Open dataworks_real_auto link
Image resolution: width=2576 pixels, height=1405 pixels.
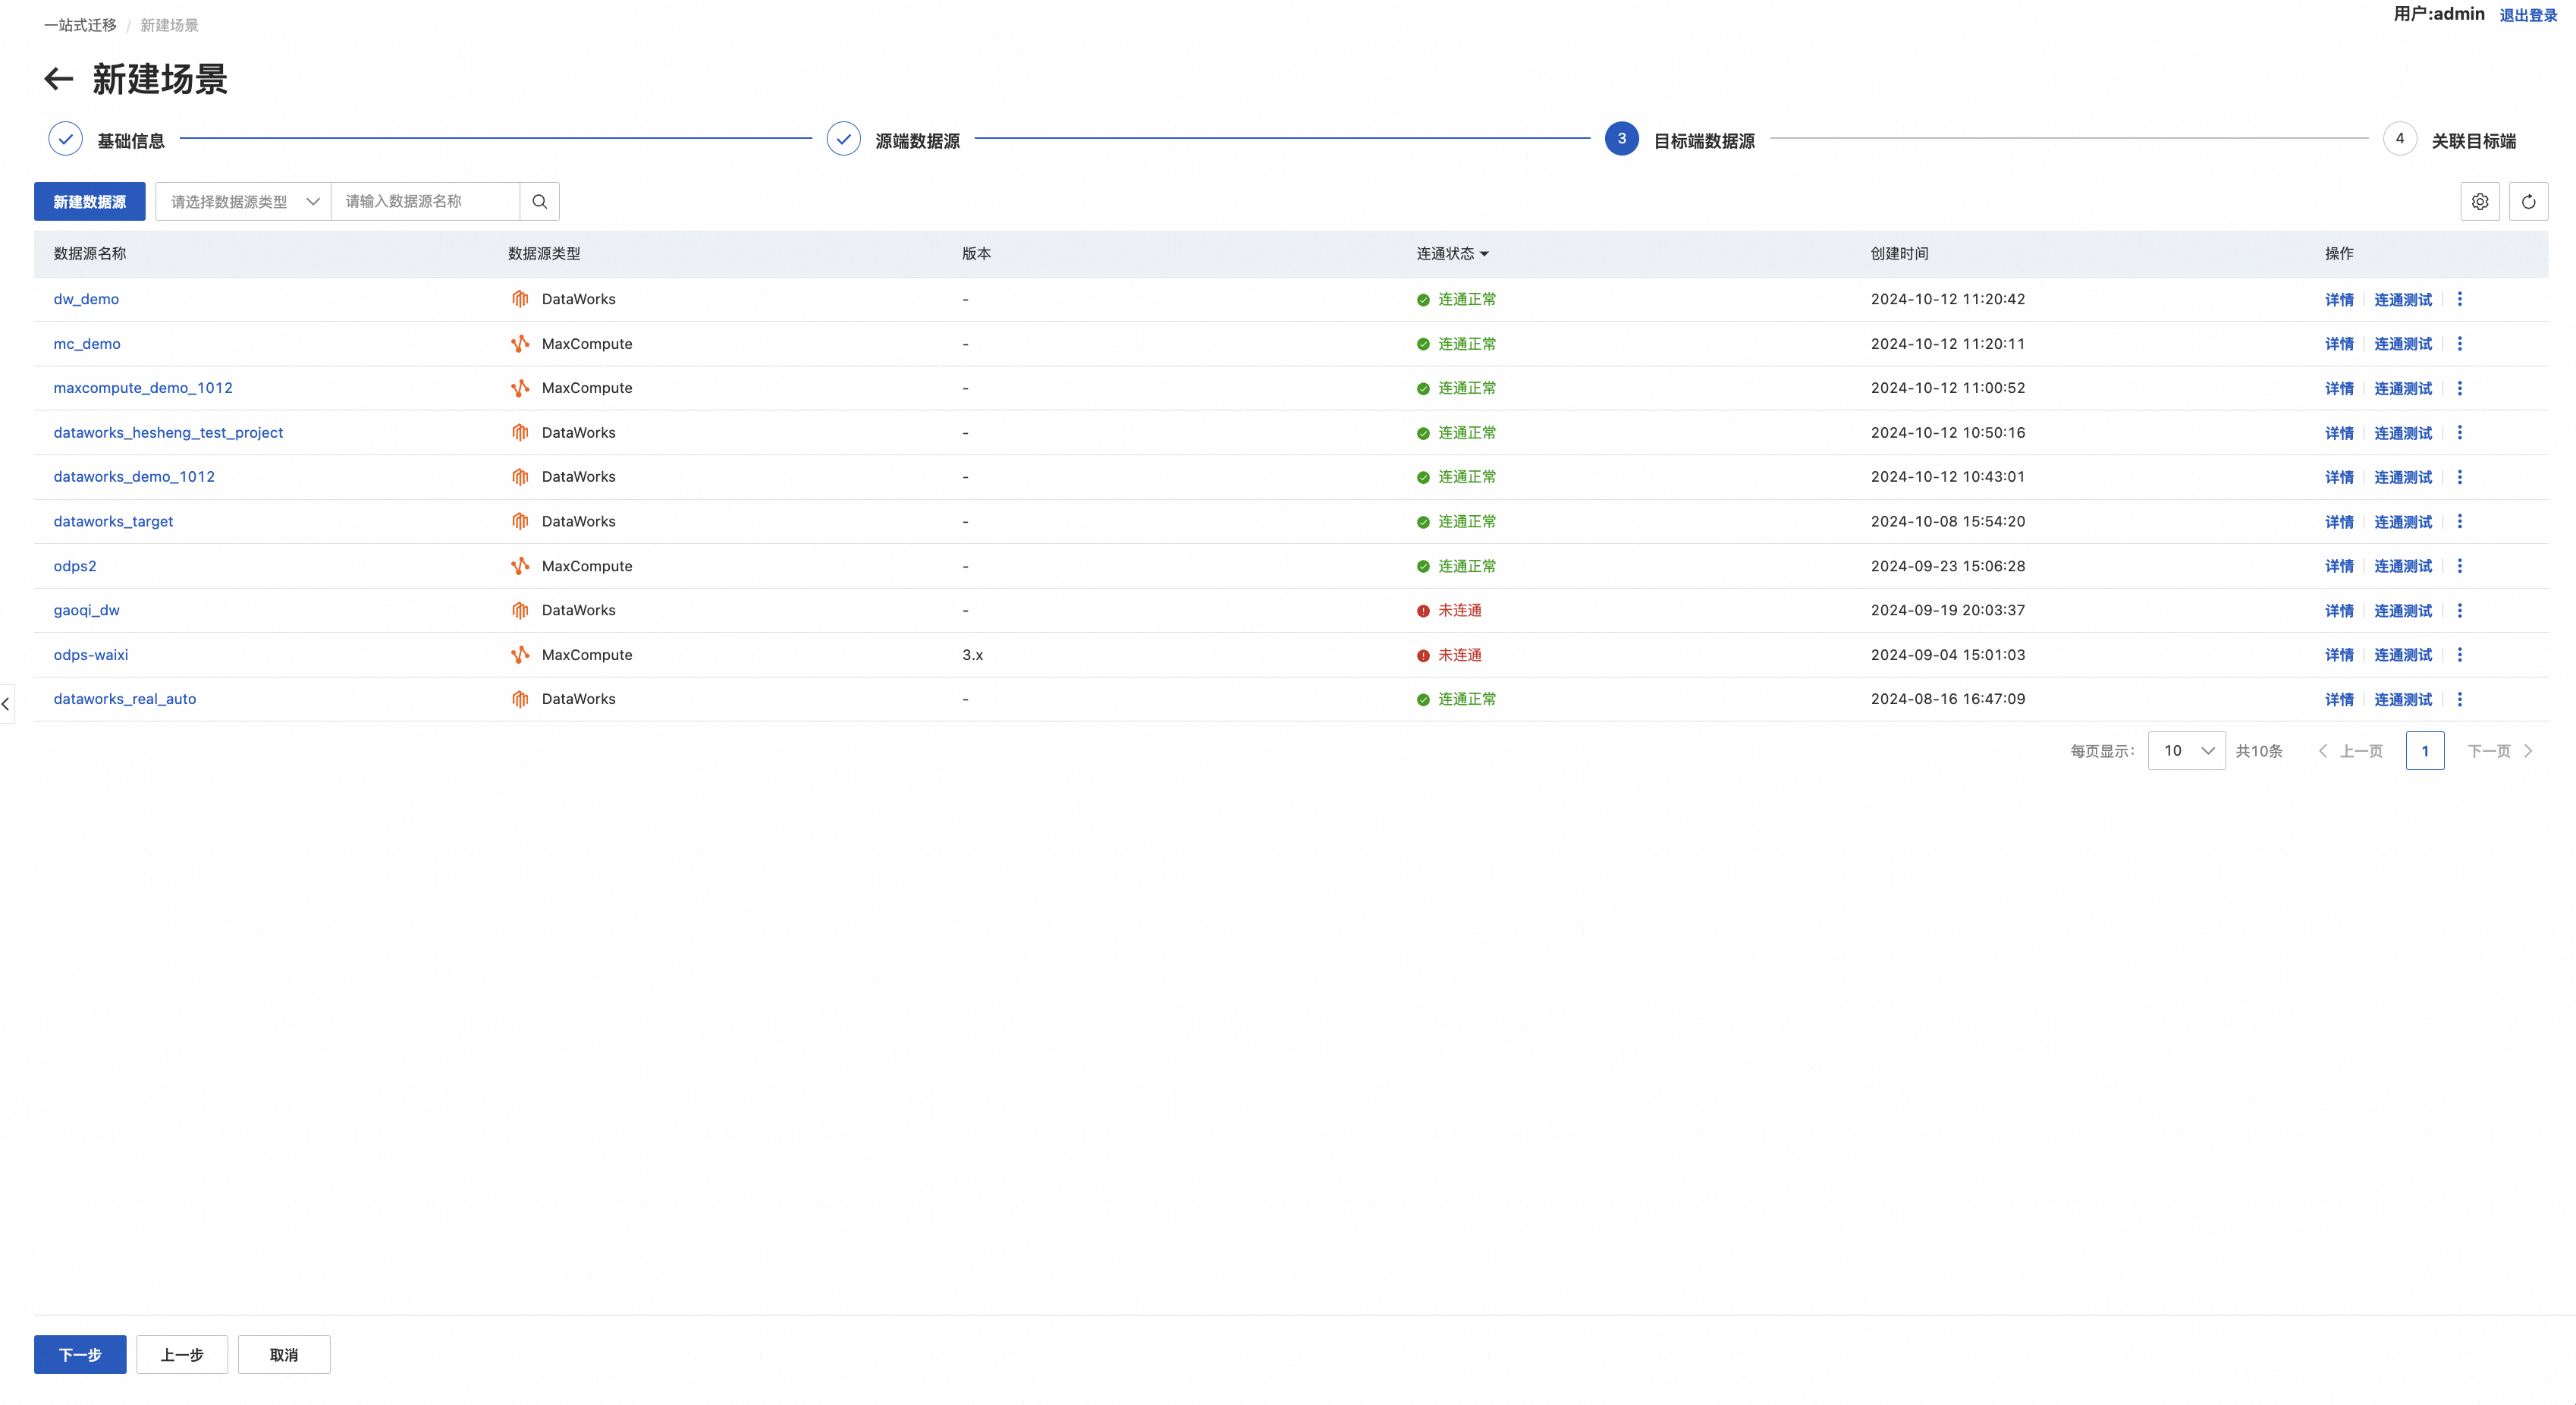125,699
